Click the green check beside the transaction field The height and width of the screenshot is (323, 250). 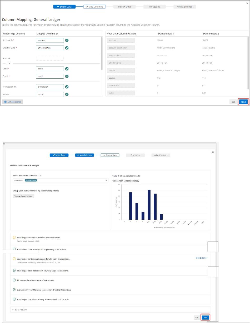click(x=67, y=87)
